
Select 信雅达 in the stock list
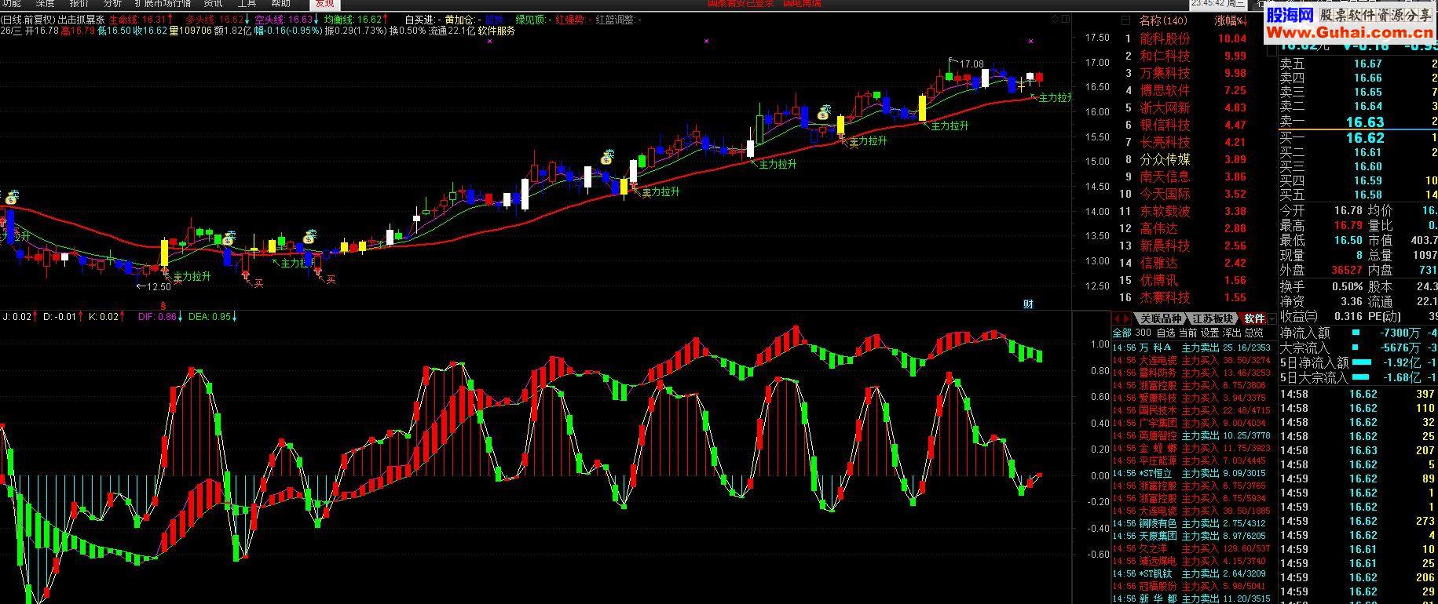[1158, 263]
